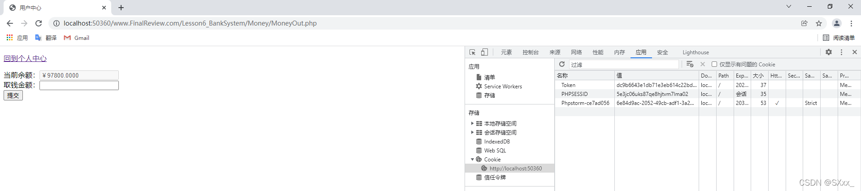Image resolution: width=861 pixels, height=191 pixels.
Task: Switch to Lighthouse DevTools tab
Action: (696, 52)
